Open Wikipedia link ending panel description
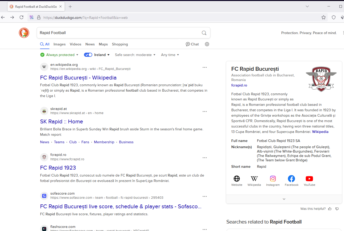 coord(320,132)
